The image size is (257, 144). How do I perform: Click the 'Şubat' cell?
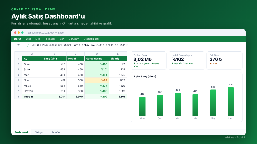pyautogui.click(x=32, y=69)
